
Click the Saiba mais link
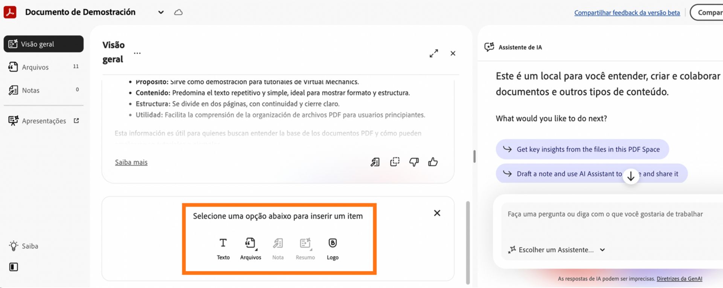click(131, 162)
